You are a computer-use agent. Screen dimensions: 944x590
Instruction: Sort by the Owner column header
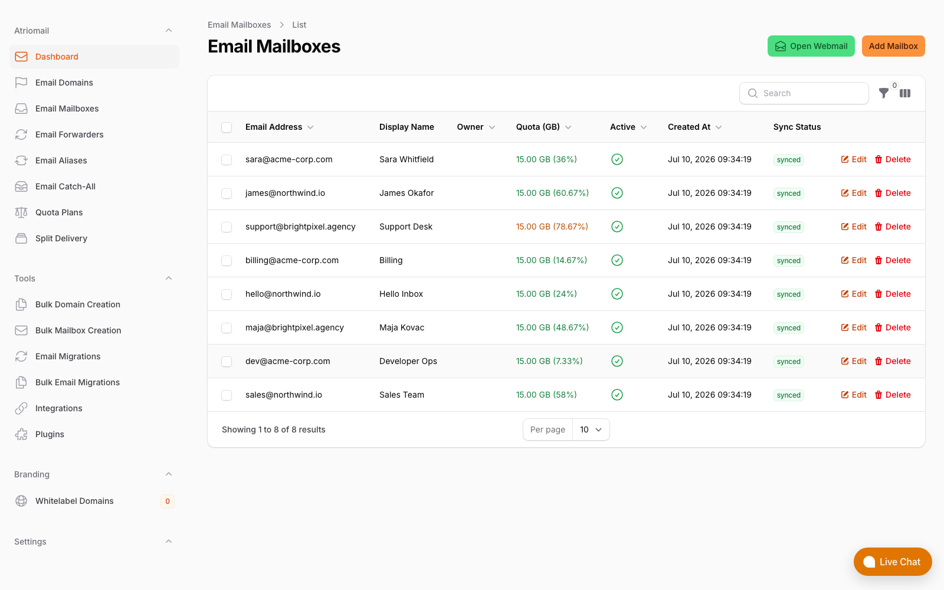(476, 127)
